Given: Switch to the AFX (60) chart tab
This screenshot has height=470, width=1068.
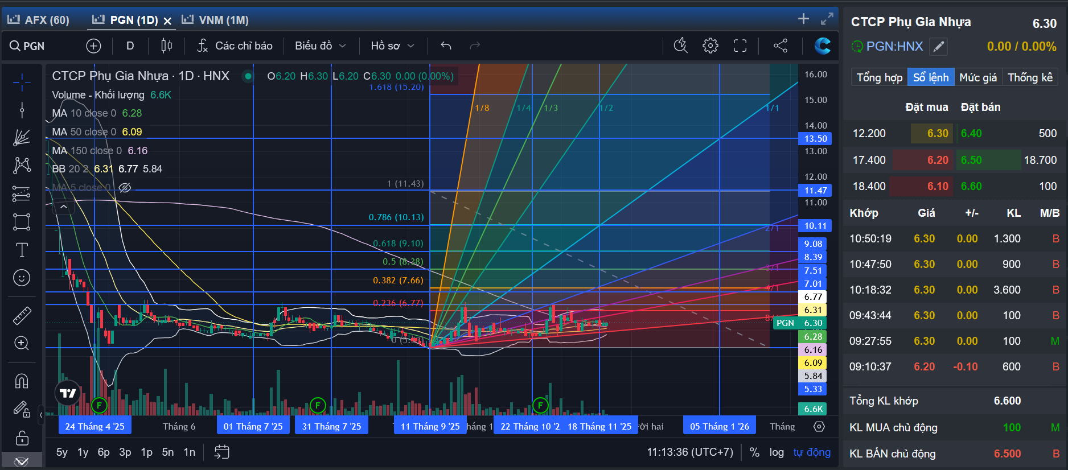Looking at the screenshot, I should pos(39,20).
